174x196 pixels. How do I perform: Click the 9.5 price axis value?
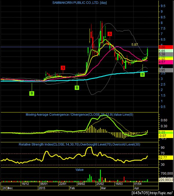(x=163, y=6)
